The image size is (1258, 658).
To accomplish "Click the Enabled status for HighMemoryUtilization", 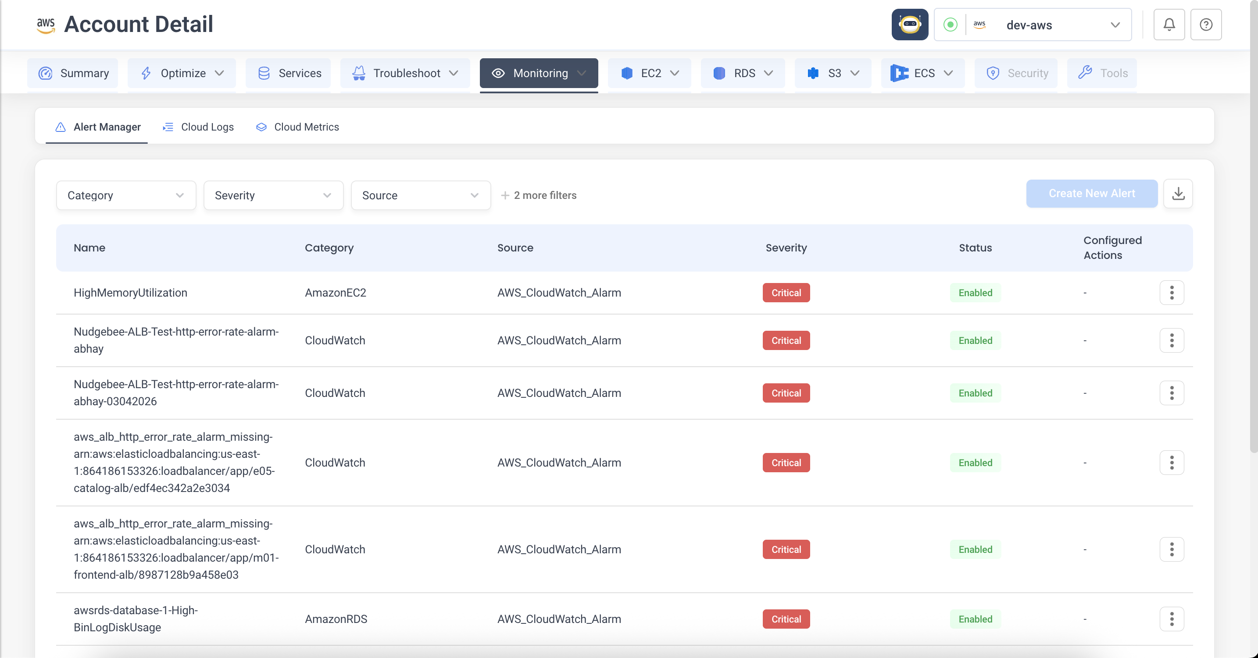I will [x=975, y=293].
